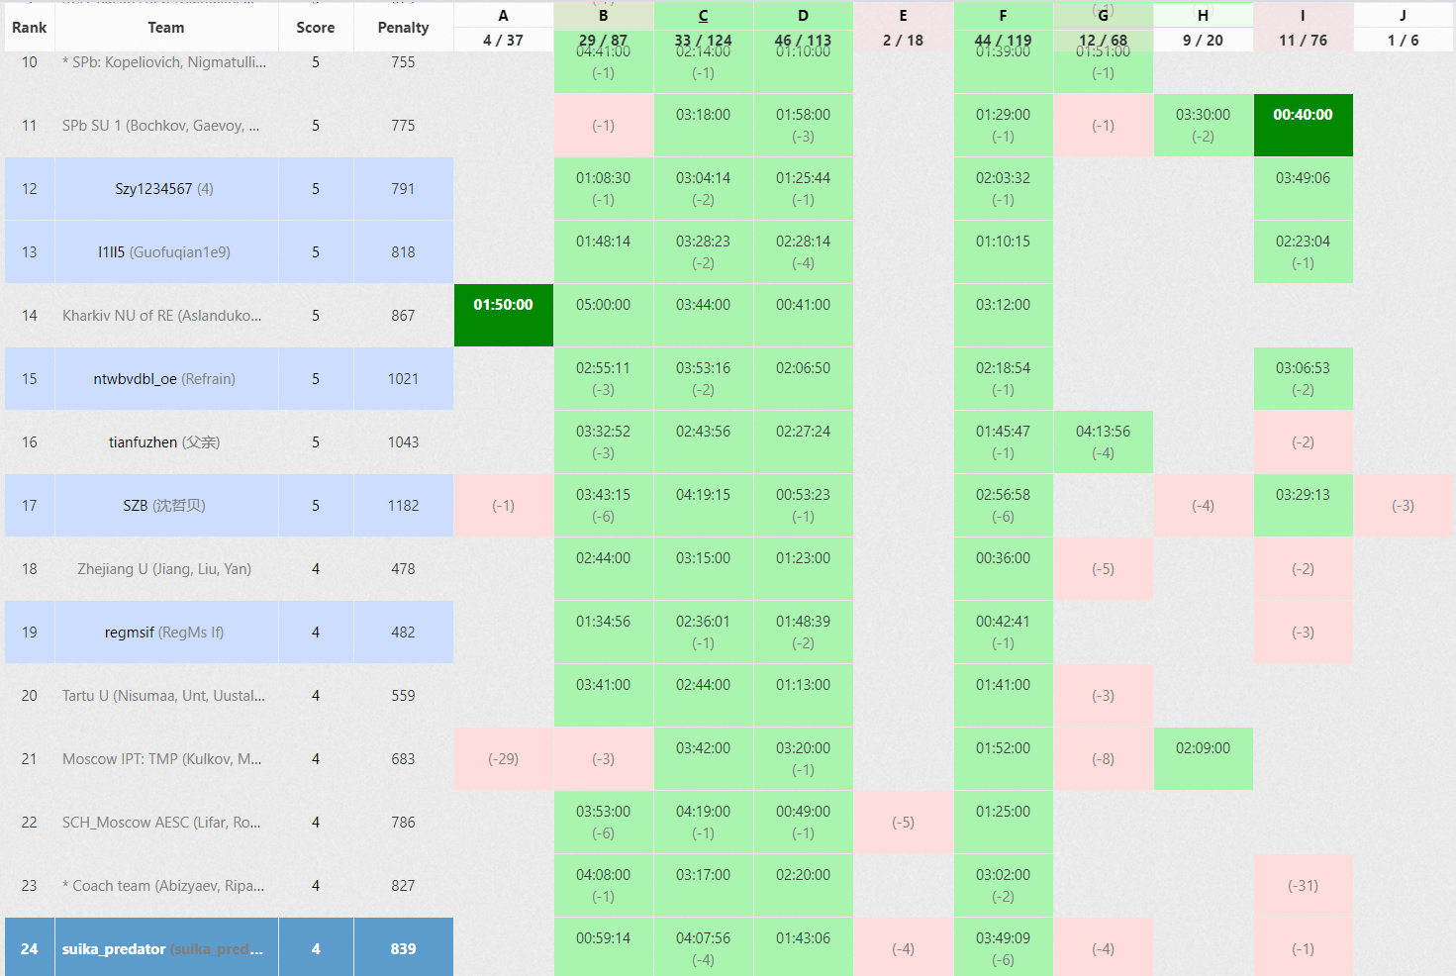The width and height of the screenshot is (1456, 976).
Task: Click the Score column header
Action: tap(315, 28)
